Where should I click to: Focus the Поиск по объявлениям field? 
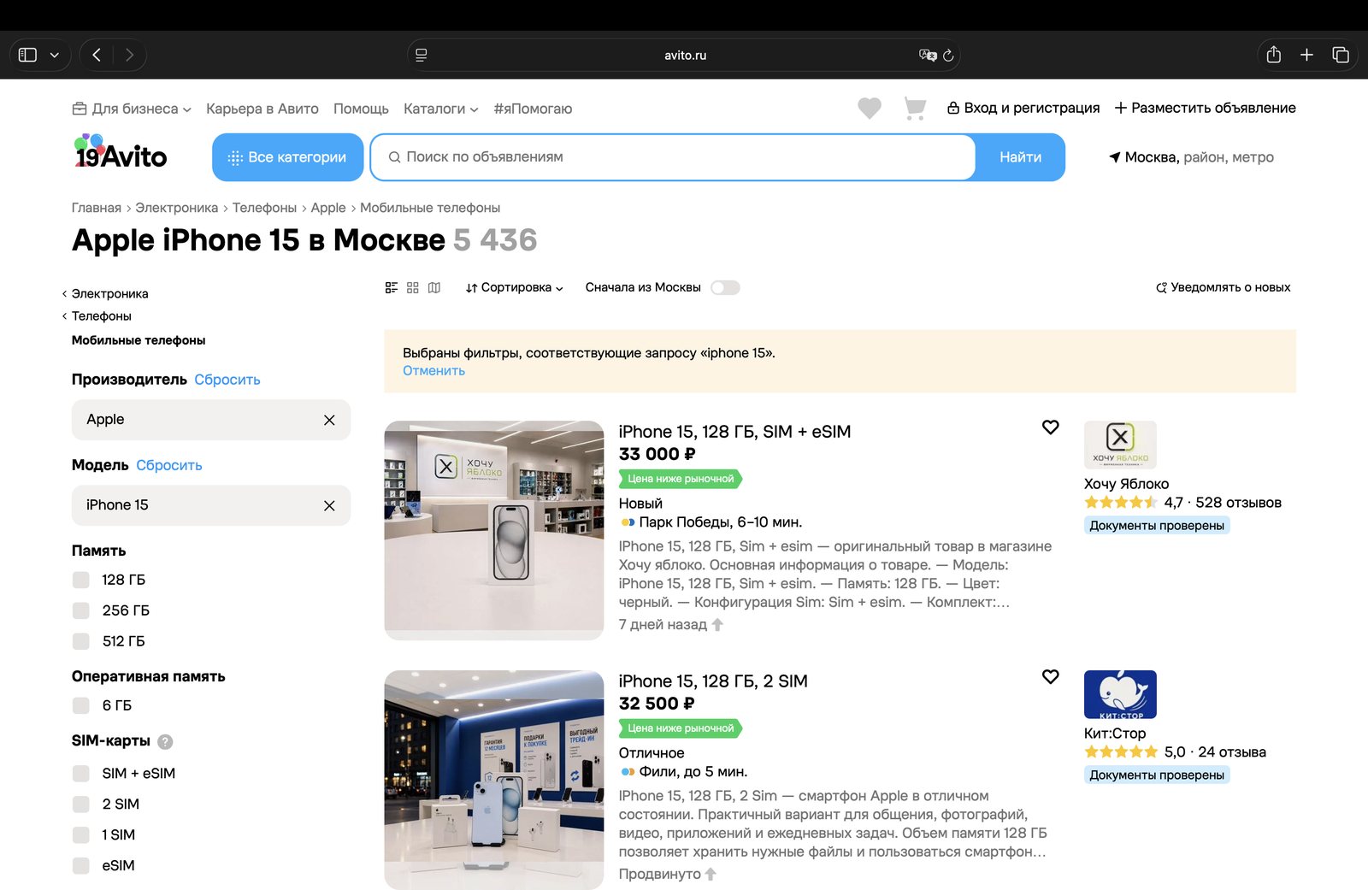(673, 157)
